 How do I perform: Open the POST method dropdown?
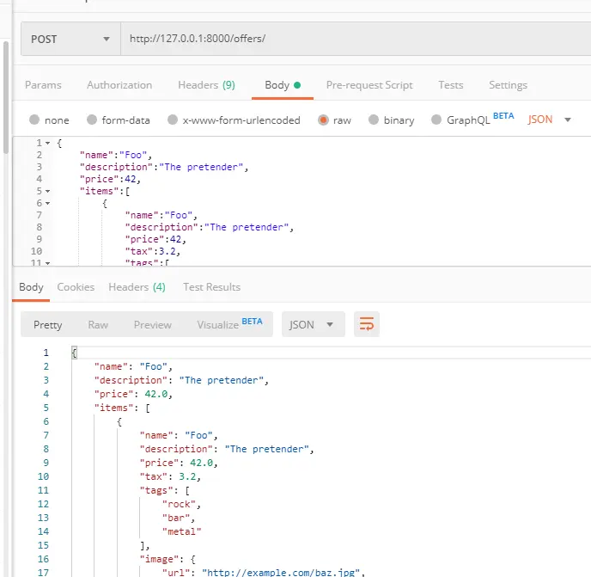pos(70,39)
